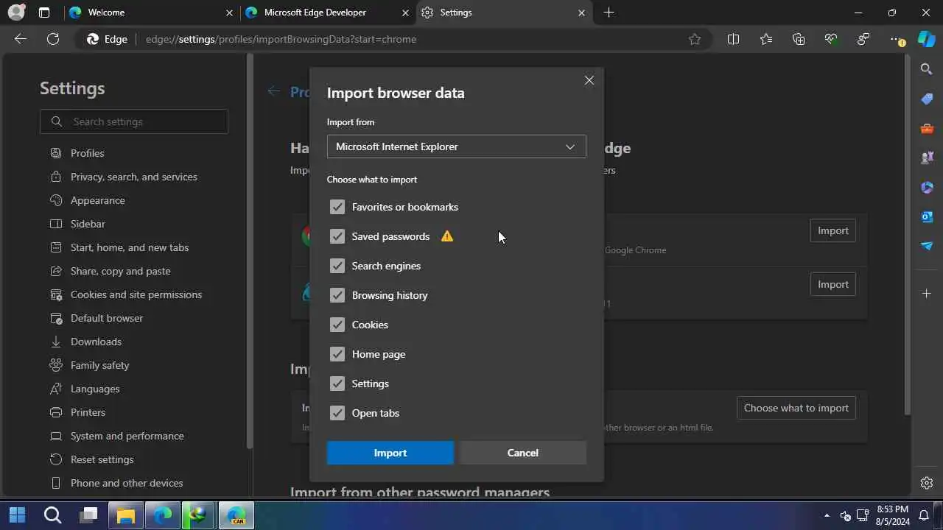Click the taskbar clock and date
Image resolution: width=943 pixels, height=530 pixels.
pos(893,515)
